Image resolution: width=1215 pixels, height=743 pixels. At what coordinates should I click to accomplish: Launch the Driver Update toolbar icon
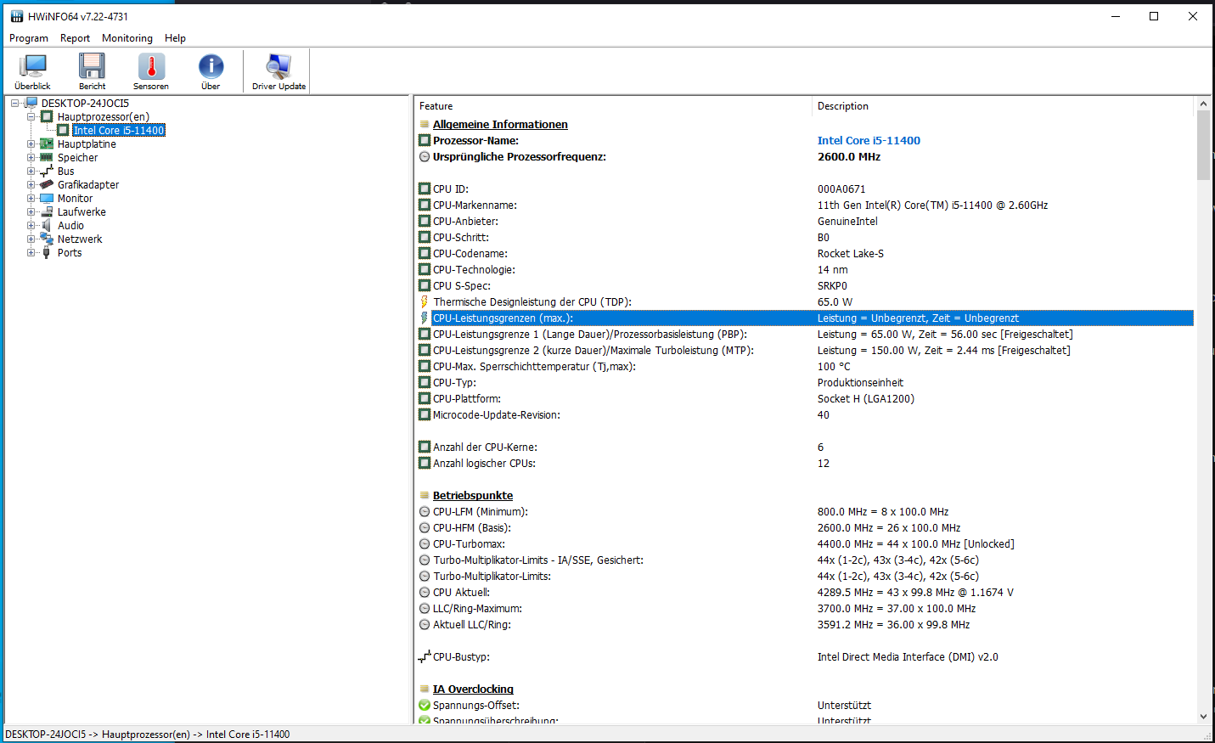pyautogui.click(x=278, y=71)
